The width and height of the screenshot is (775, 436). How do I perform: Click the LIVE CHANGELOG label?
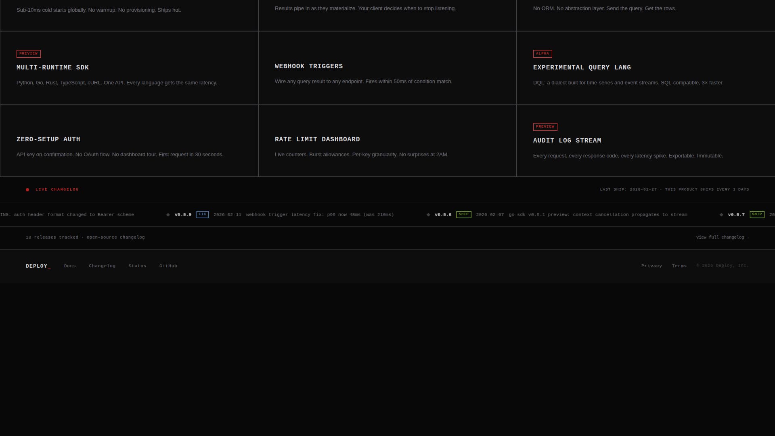pyautogui.click(x=57, y=190)
